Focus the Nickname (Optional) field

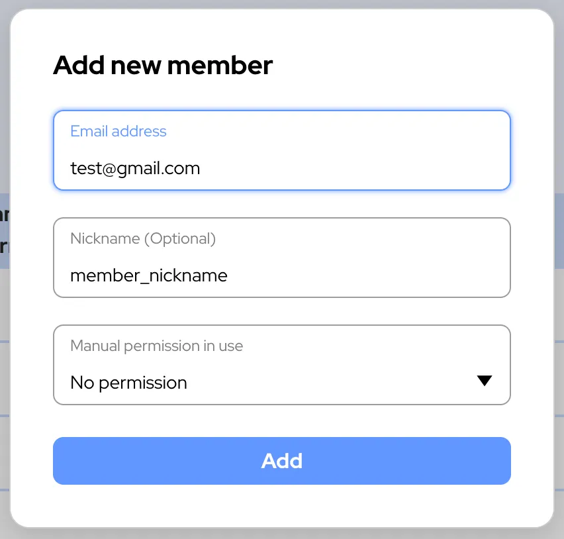281,258
